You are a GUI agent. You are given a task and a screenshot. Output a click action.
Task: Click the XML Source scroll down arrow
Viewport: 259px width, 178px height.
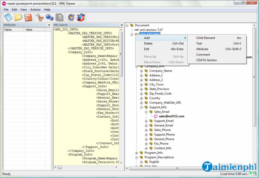pos(121,163)
